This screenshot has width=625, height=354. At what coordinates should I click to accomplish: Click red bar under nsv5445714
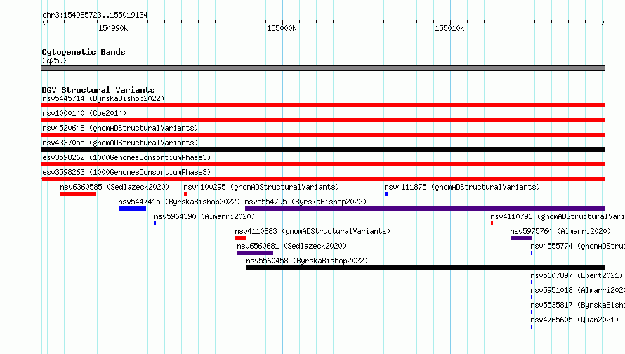pyautogui.click(x=323, y=105)
